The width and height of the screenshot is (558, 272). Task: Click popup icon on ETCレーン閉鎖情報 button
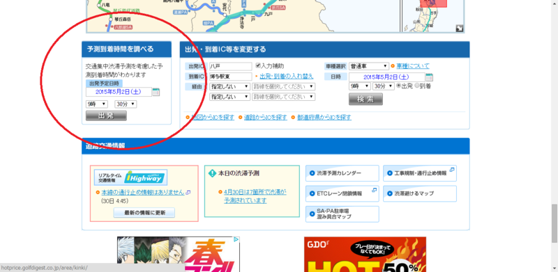pyautogui.click(x=375, y=190)
